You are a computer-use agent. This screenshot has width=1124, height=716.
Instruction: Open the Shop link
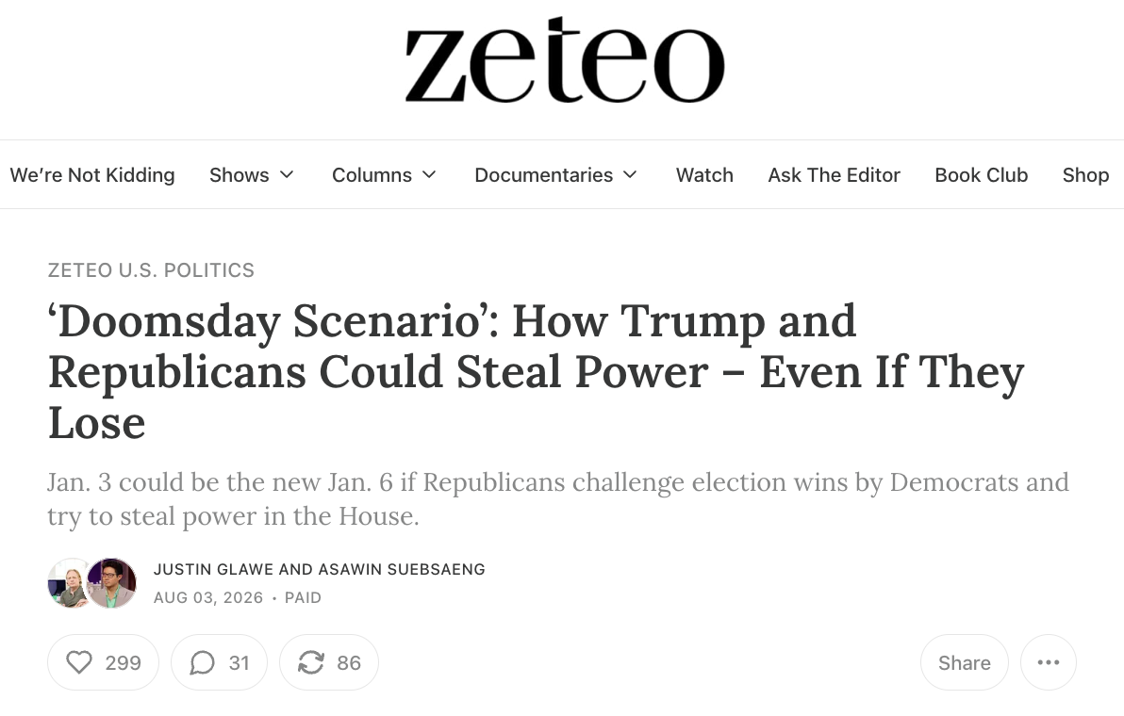pyautogui.click(x=1085, y=174)
